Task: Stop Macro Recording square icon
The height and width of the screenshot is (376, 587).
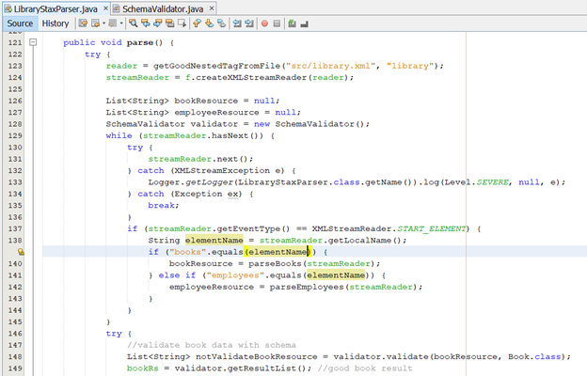Action: [277, 23]
